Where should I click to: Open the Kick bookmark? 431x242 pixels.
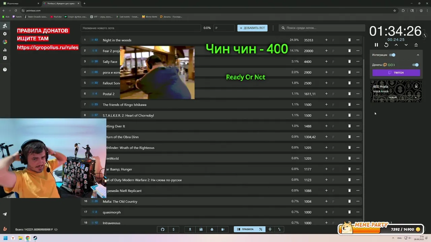coord(6,16)
